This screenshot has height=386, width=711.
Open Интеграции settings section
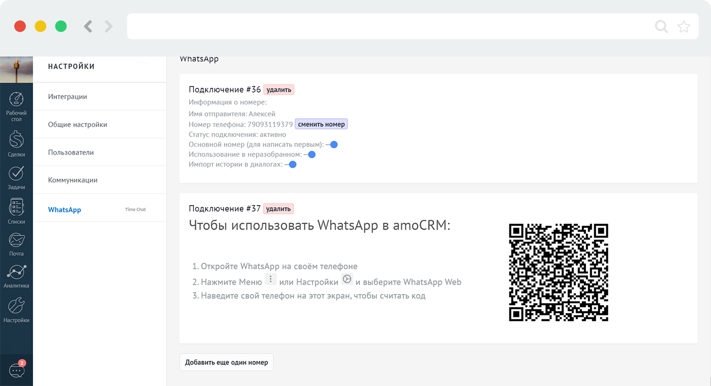100,96
